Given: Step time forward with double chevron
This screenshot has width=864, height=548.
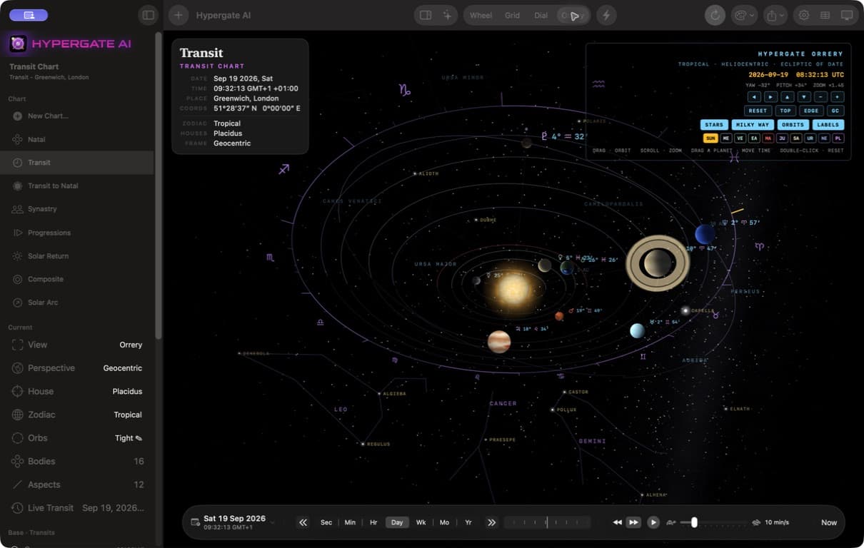Looking at the screenshot, I should 491,522.
